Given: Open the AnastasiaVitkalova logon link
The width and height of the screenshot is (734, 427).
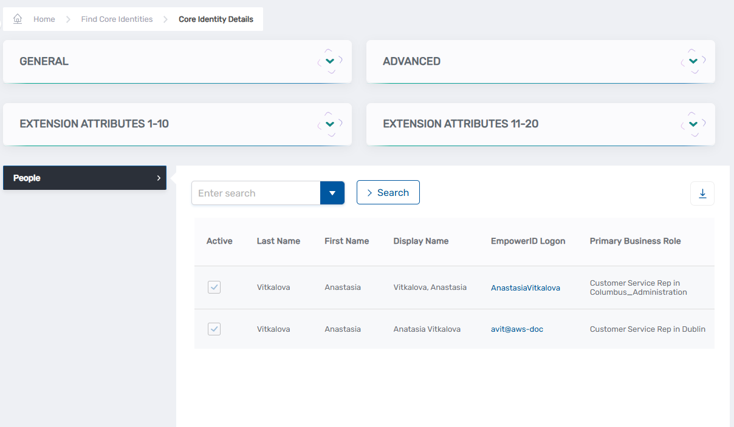Looking at the screenshot, I should pos(525,287).
